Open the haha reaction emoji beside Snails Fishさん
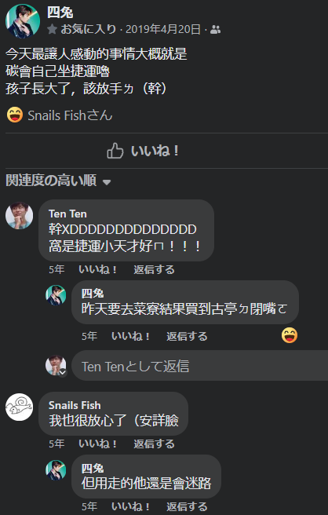The image size is (328, 515). click(x=15, y=115)
